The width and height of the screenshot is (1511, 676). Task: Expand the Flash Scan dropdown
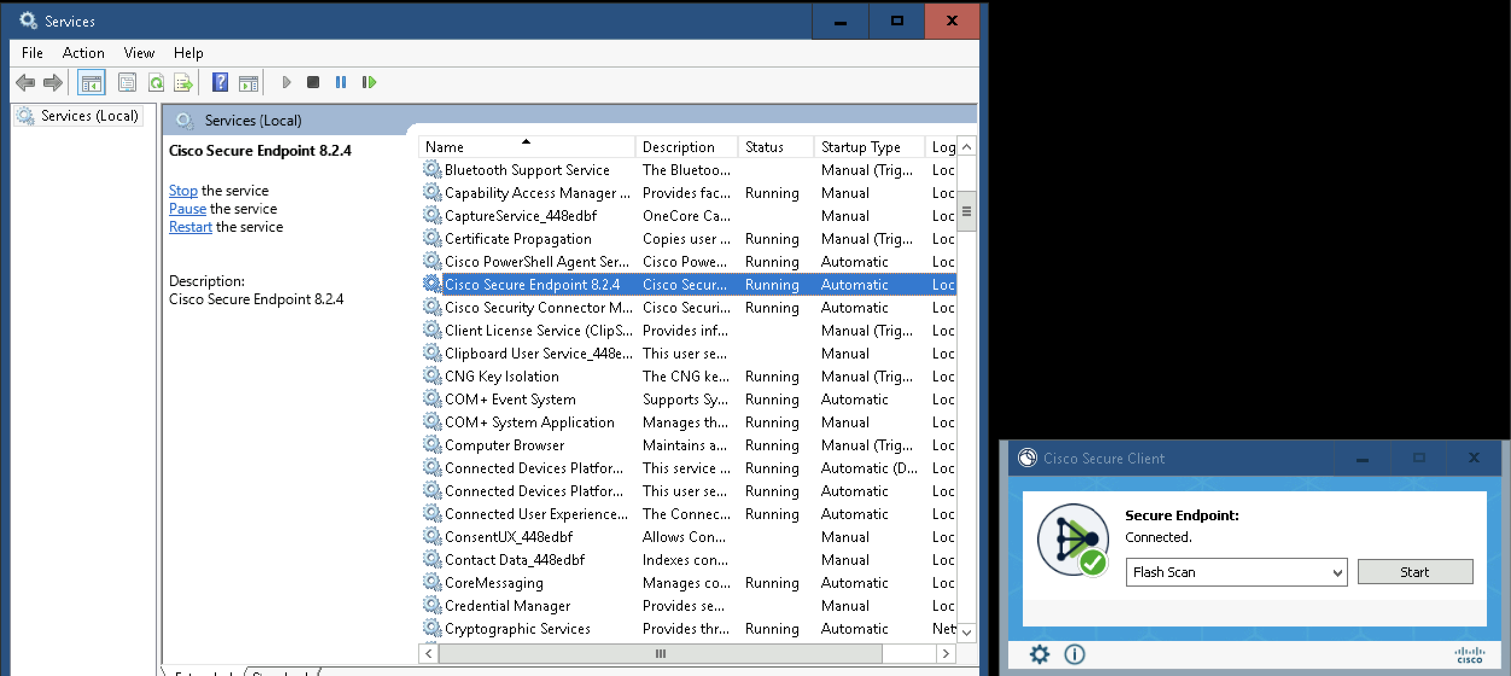[1337, 572]
